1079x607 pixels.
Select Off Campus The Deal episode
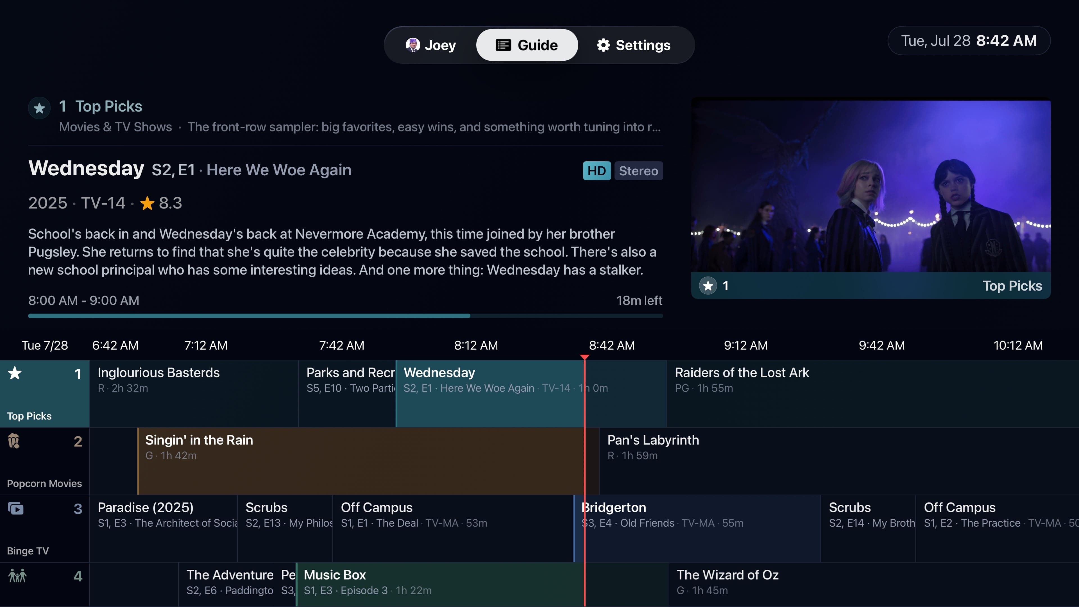coord(453,528)
